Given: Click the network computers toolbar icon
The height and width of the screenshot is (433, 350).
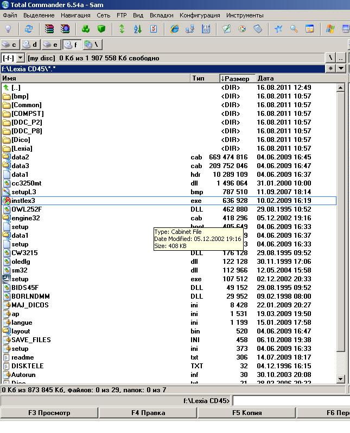Looking at the screenshot, I should point(190,29).
